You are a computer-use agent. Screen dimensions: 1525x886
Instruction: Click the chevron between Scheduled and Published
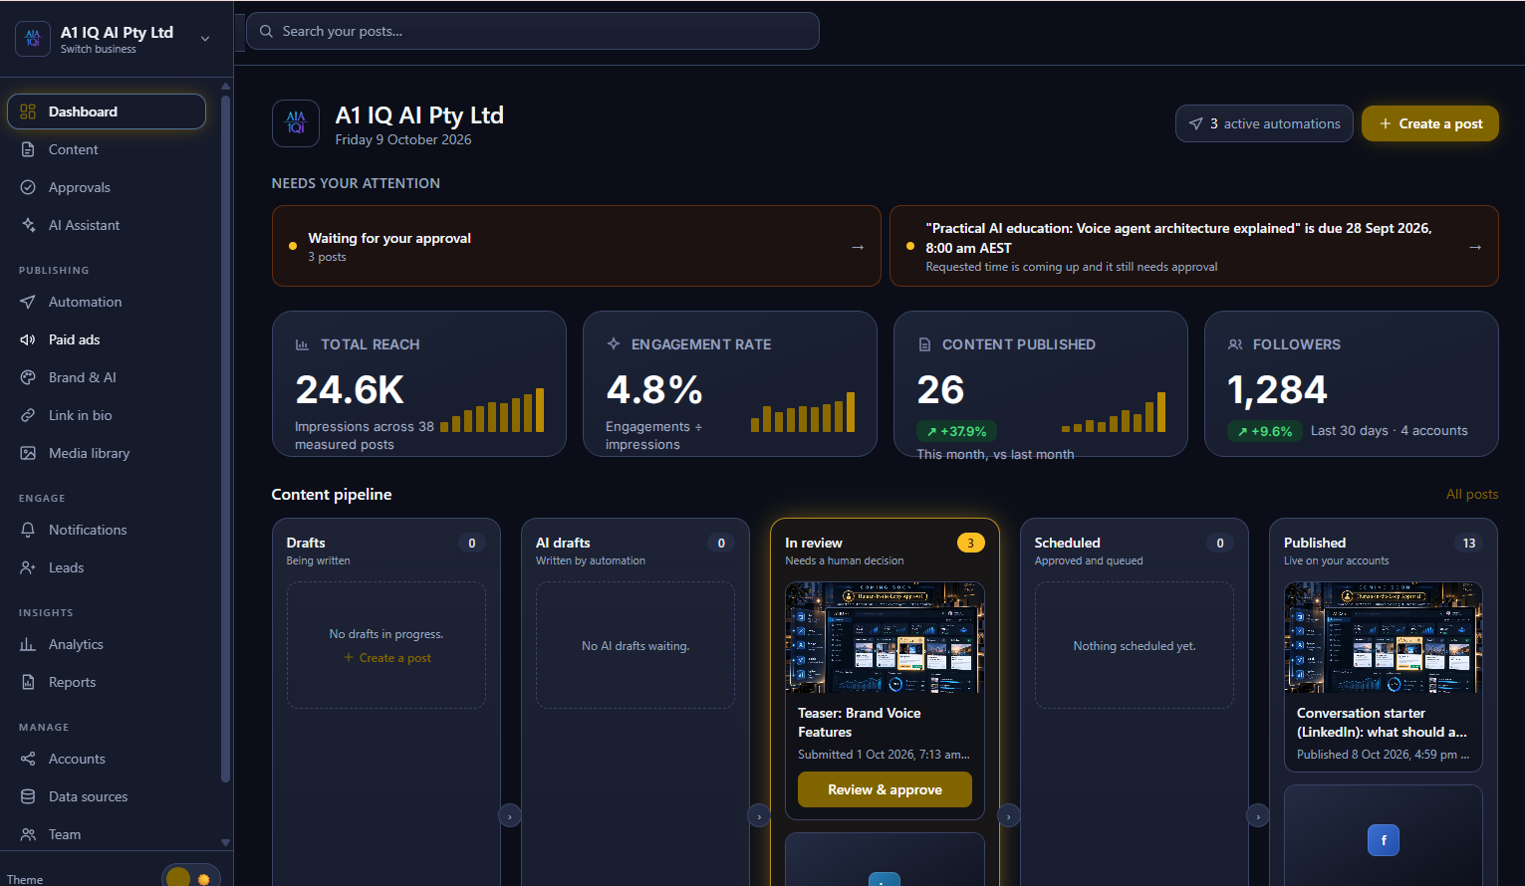point(1258,816)
